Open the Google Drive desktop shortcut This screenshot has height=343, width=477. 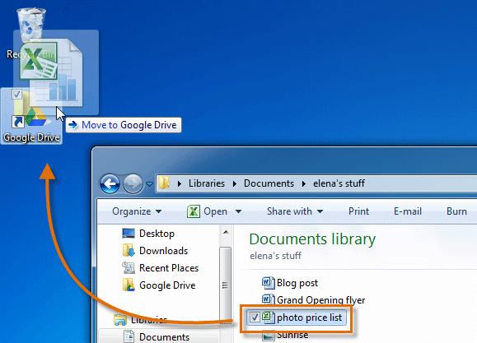point(31,116)
